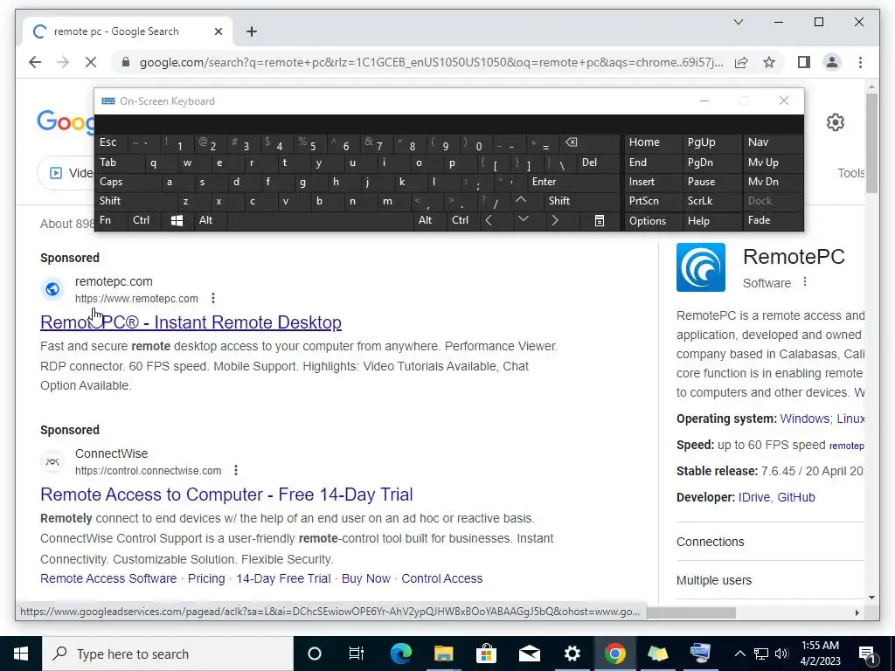895x671 pixels.
Task: Follow the 'IDrive' developer link
Action: click(x=754, y=497)
